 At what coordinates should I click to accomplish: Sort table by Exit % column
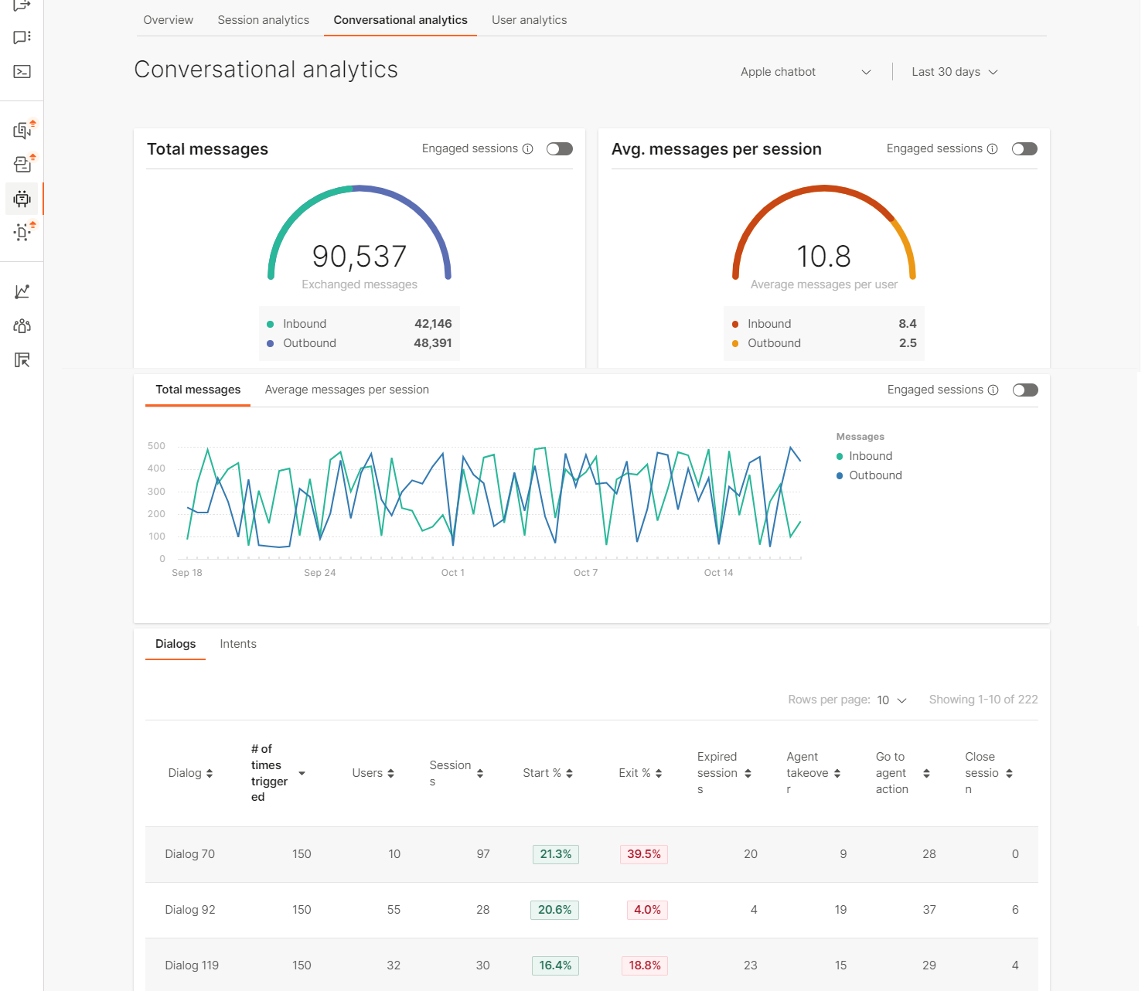tap(640, 773)
